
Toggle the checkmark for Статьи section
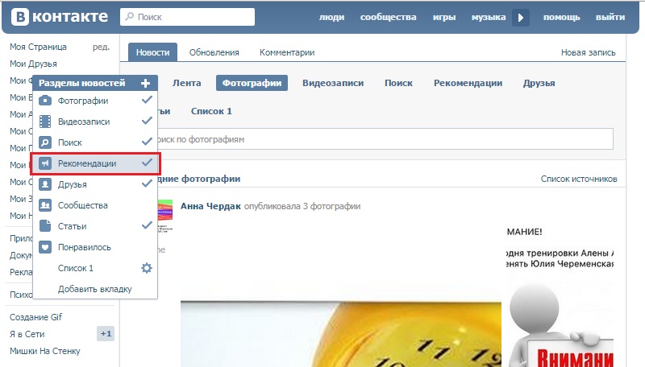[x=147, y=225]
